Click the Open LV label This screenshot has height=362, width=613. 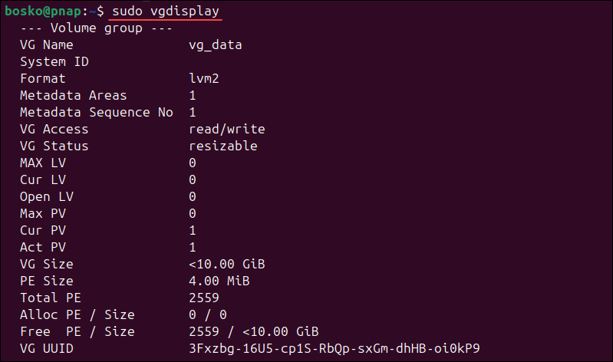pyautogui.click(x=47, y=196)
